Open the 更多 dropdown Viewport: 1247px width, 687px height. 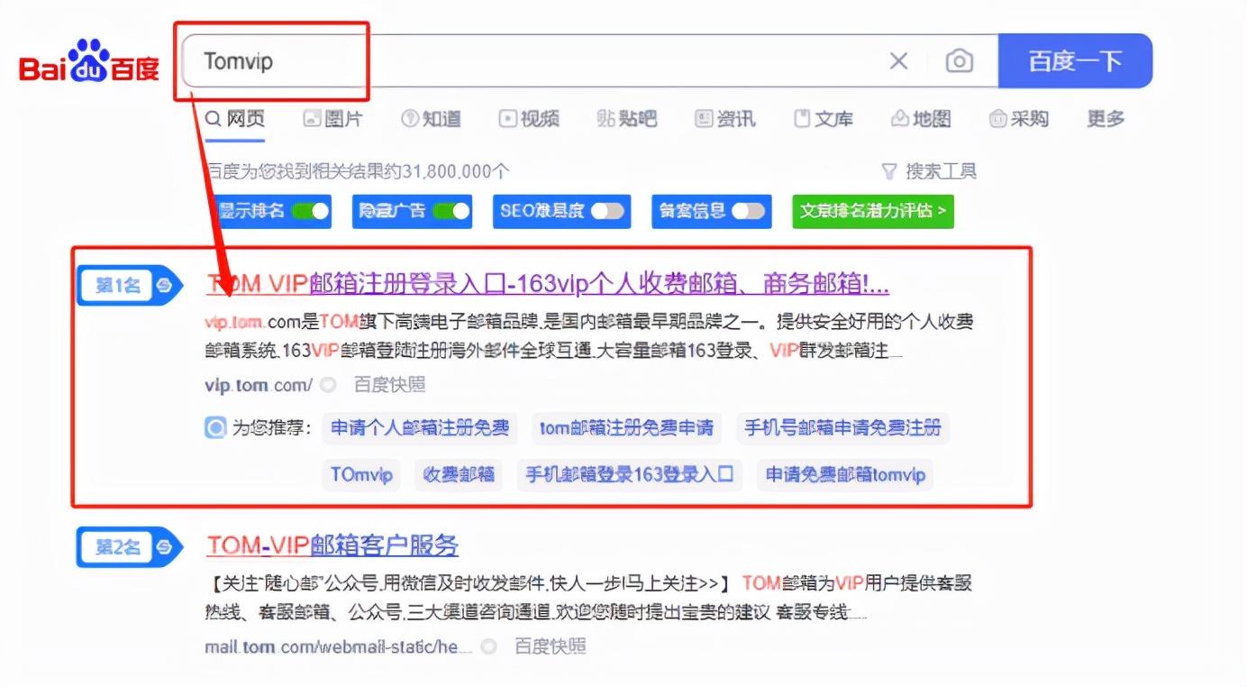click(x=1104, y=118)
